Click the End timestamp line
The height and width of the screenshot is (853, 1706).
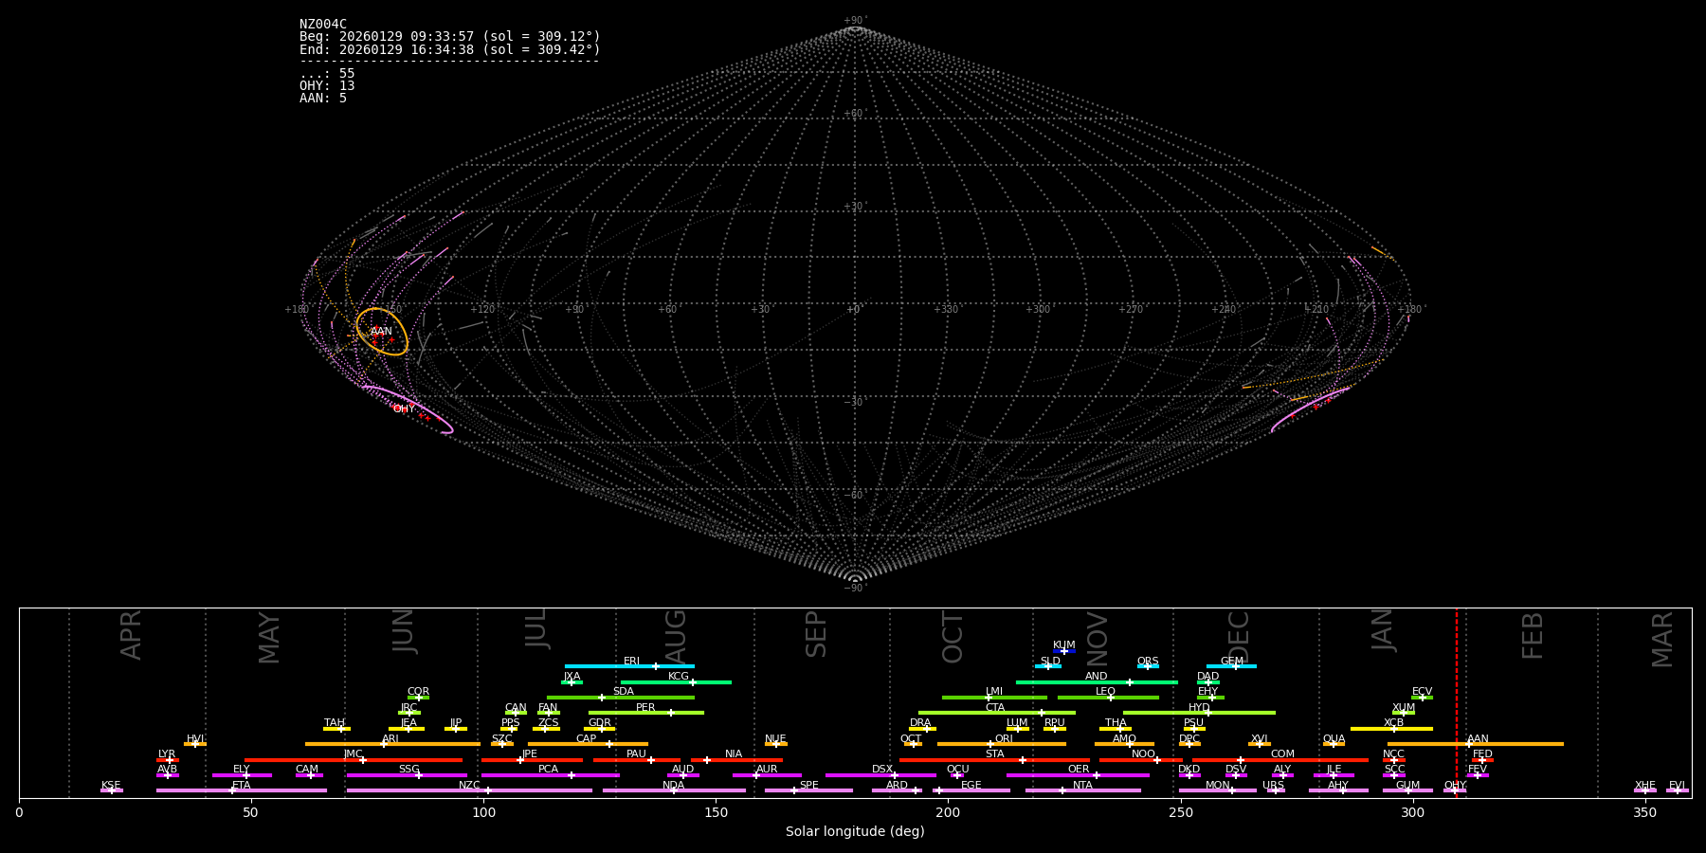[x=450, y=49]
